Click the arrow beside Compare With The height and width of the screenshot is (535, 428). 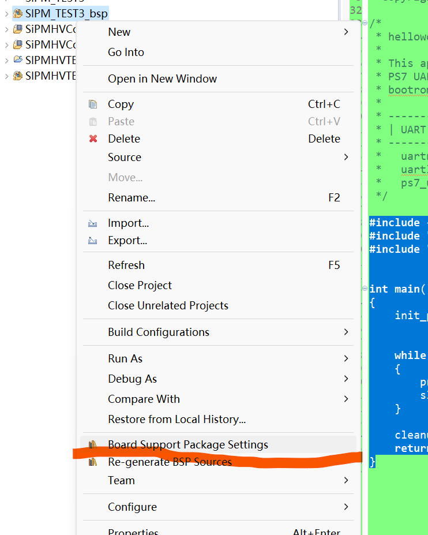click(x=346, y=399)
